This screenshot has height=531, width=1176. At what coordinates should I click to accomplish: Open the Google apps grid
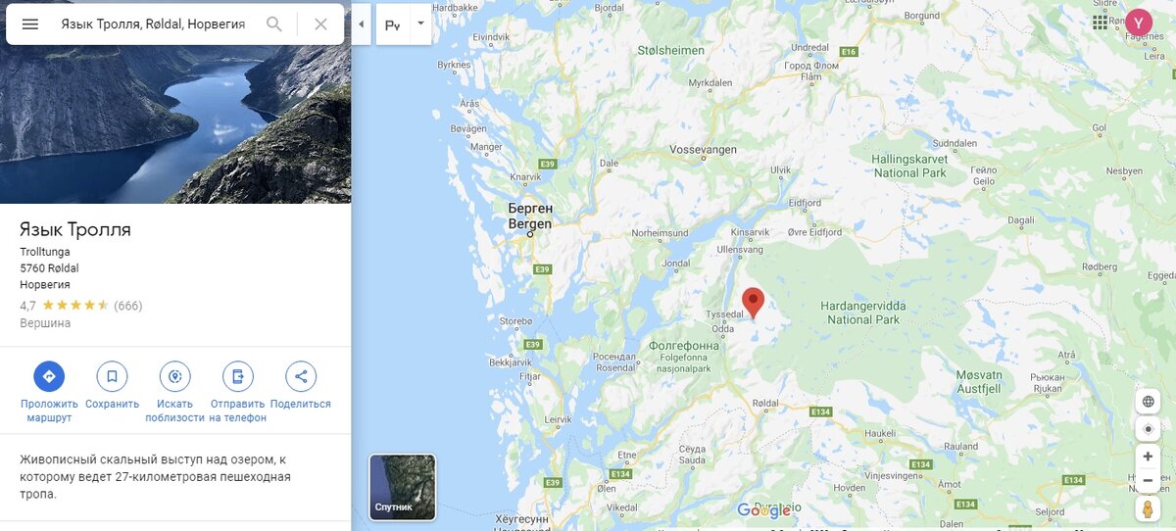pos(1100,23)
